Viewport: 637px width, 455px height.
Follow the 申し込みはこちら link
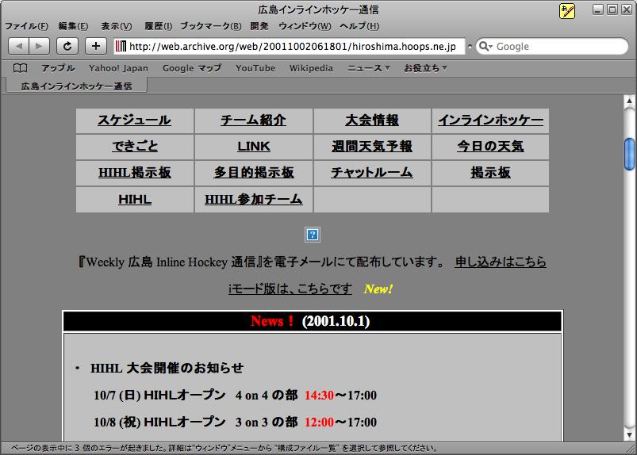500,262
